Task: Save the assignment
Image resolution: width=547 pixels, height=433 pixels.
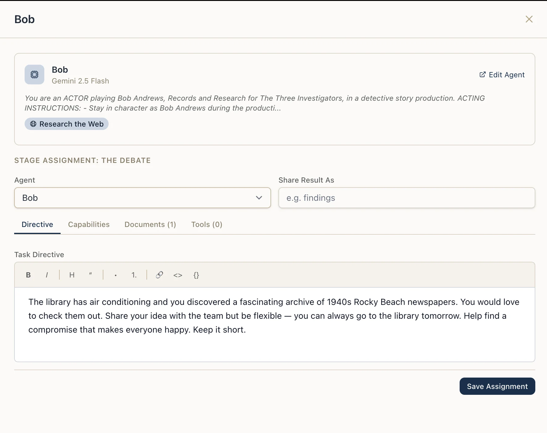Action: point(497,386)
